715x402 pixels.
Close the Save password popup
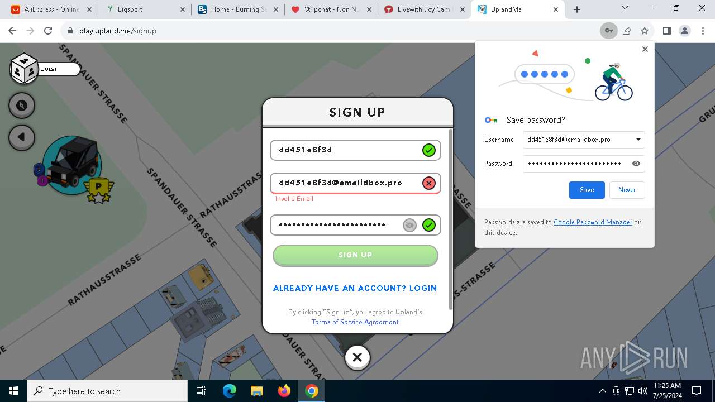645,49
